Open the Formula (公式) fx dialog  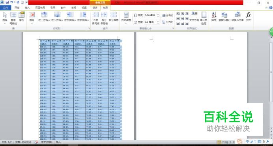click(x=248, y=16)
